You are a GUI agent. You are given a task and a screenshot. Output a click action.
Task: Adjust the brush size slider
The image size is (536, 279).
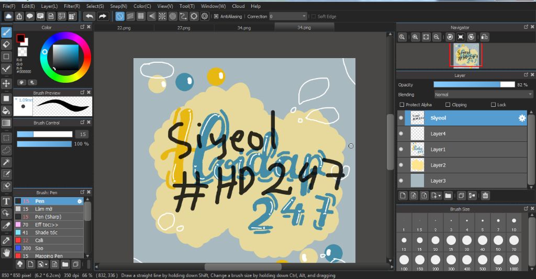coord(44,135)
